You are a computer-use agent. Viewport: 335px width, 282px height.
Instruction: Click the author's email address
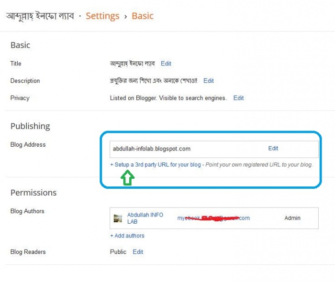213,218
